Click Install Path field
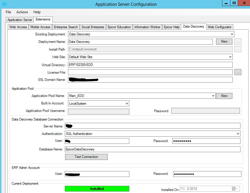Screen dimensions: 250x193 (x=150, y=49)
